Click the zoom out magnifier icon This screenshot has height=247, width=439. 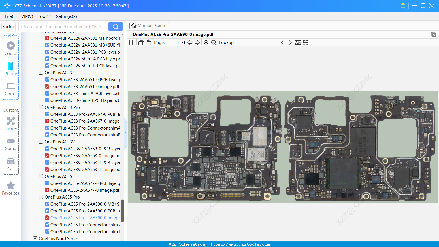[214, 43]
